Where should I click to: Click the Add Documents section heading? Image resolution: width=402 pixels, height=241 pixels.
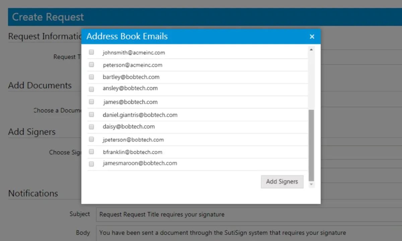[x=40, y=85]
